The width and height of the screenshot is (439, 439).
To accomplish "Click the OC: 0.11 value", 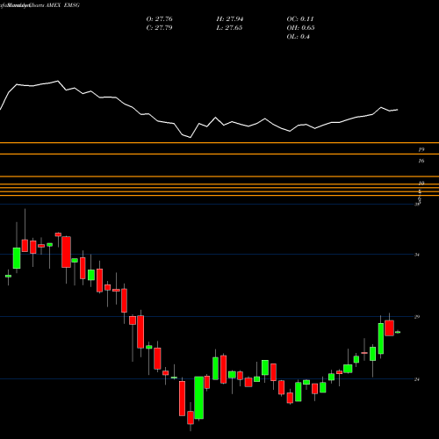I will pos(300,19).
